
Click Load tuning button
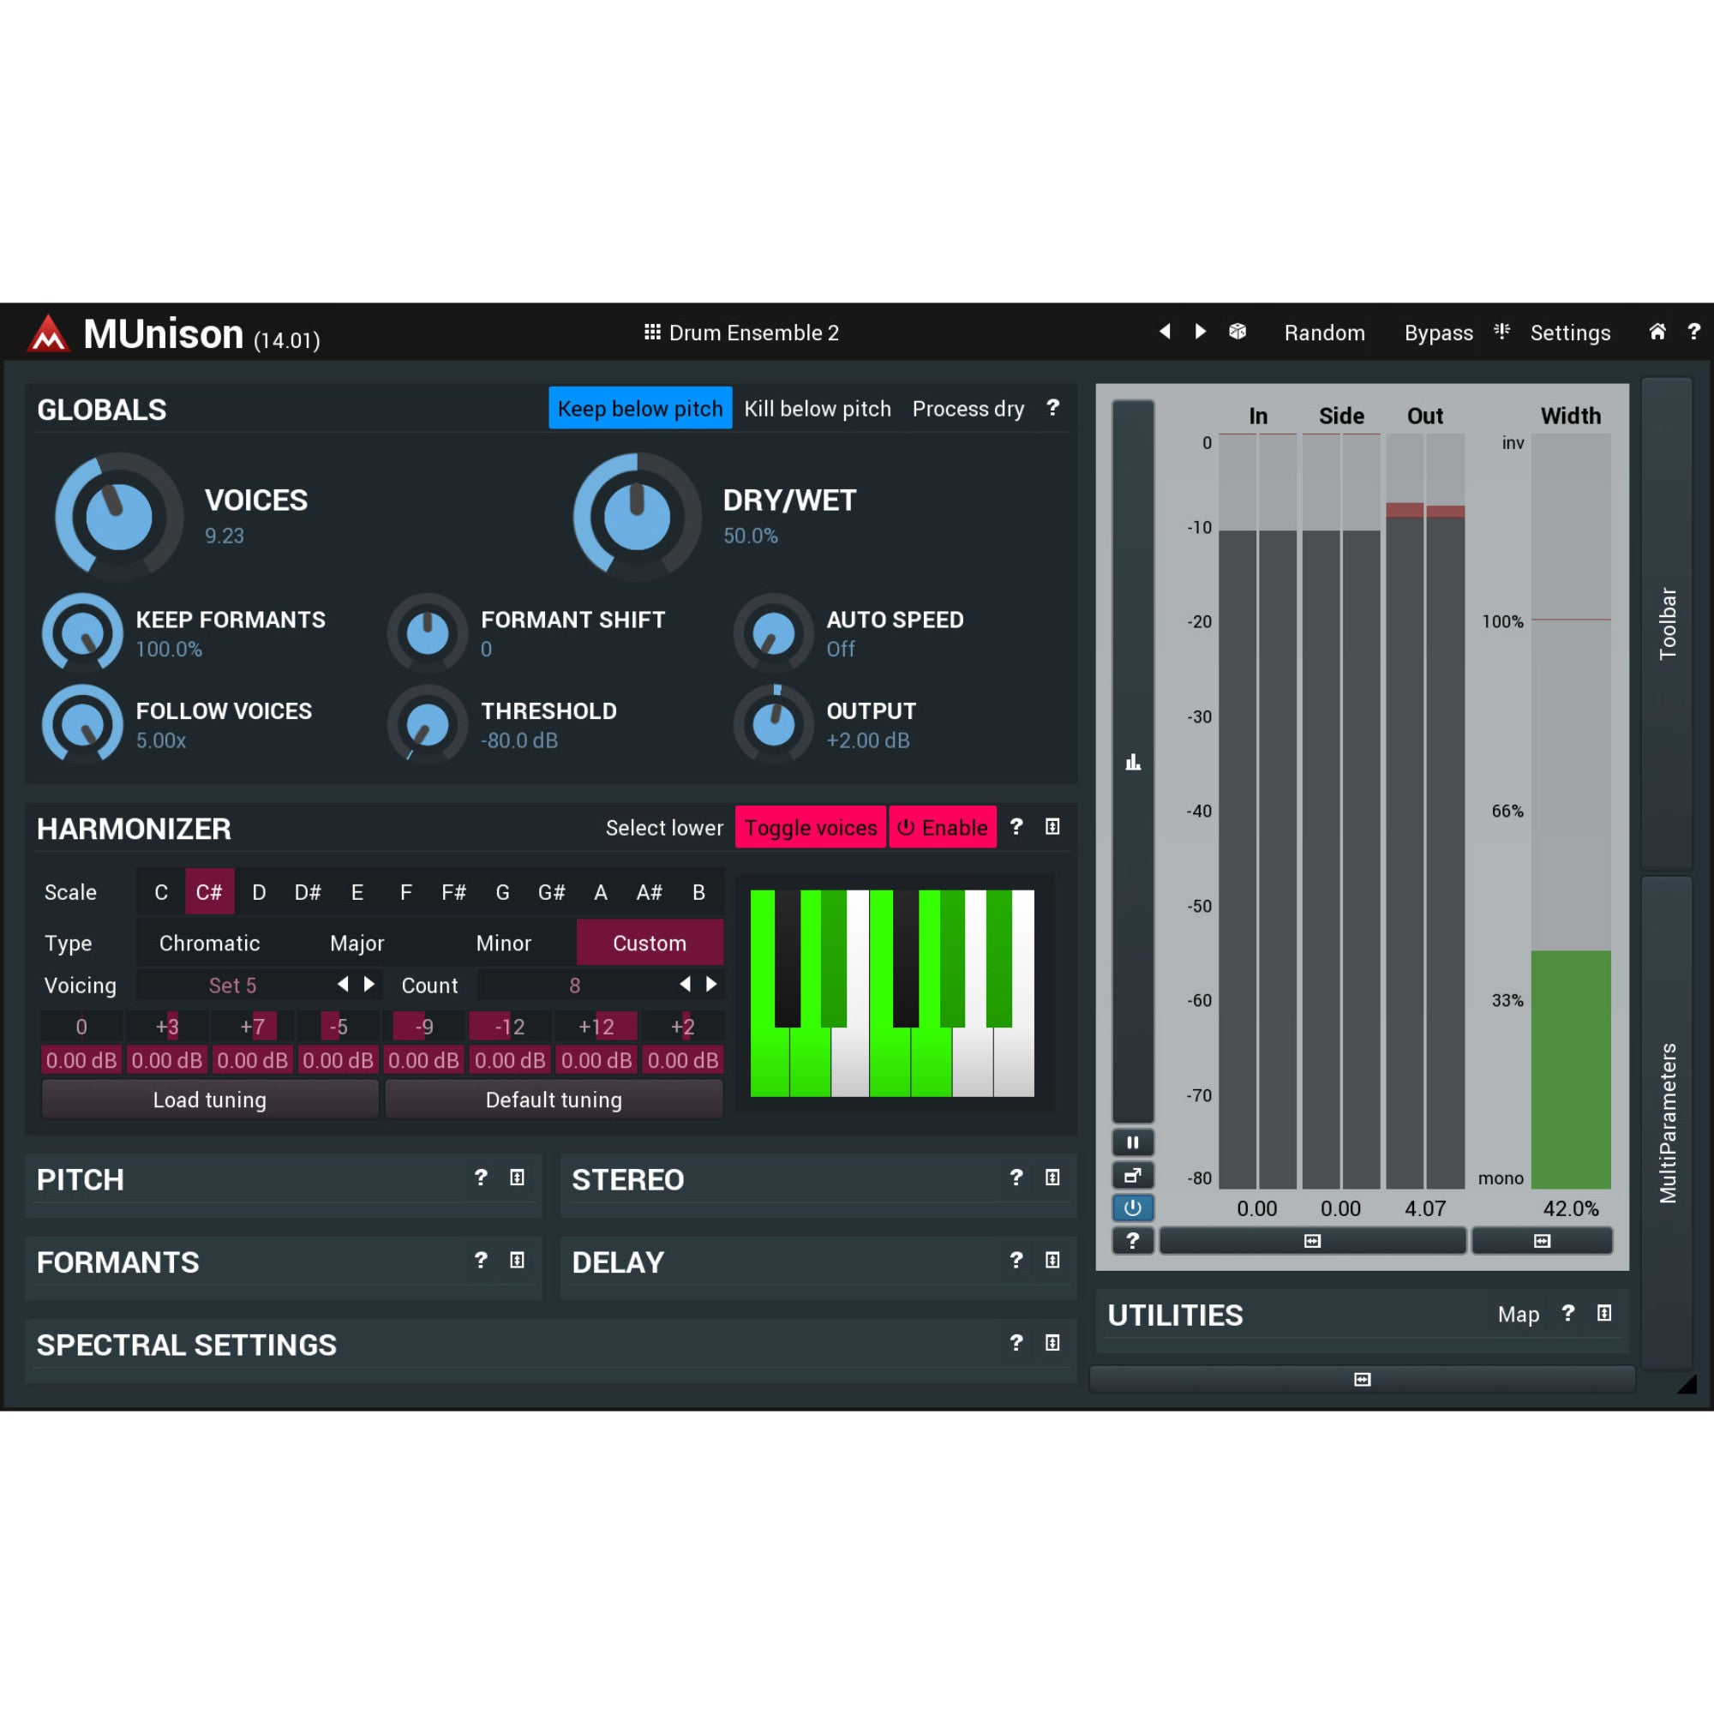pyautogui.click(x=210, y=1100)
